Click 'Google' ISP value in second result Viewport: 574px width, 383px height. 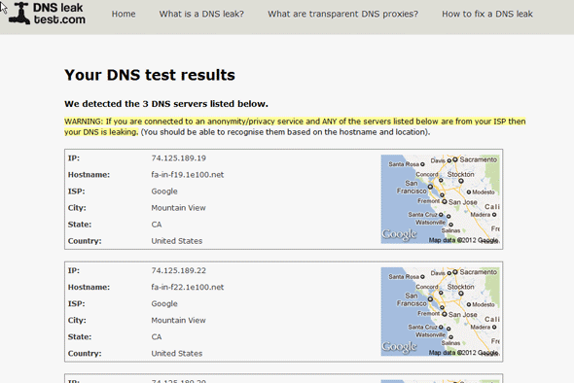click(x=164, y=303)
